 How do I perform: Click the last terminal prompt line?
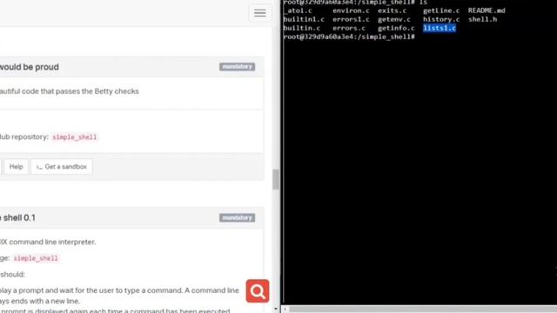coord(349,37)
